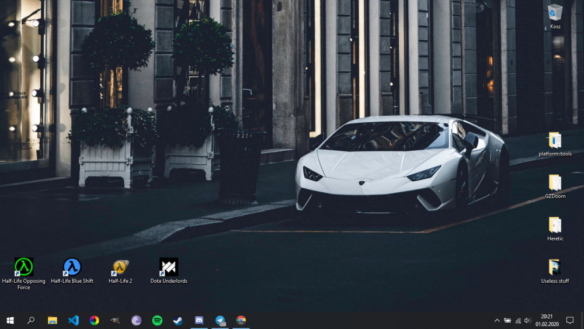Click the Dota Underlords desktop icon
This screenshot has width=584, height=329.
pos(169,267)
